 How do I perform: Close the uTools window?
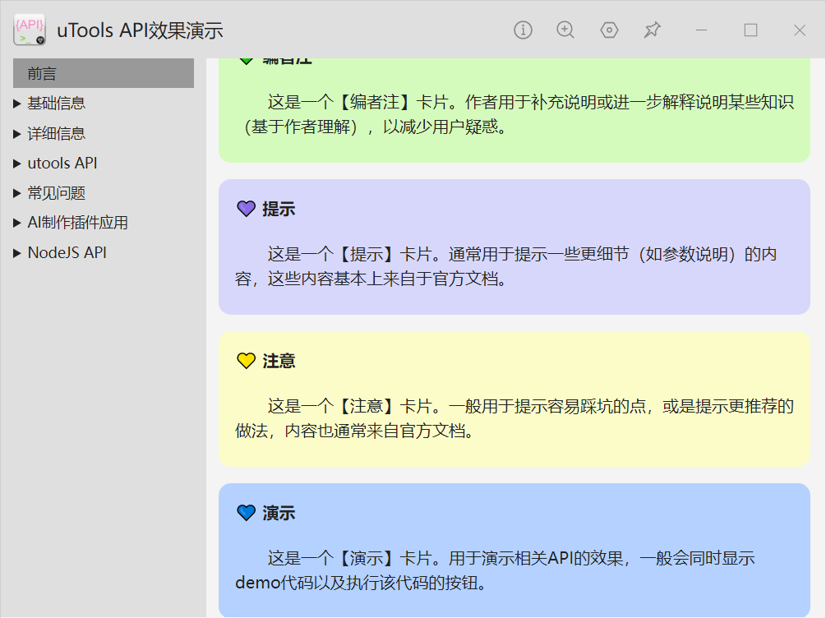[800, 30]
